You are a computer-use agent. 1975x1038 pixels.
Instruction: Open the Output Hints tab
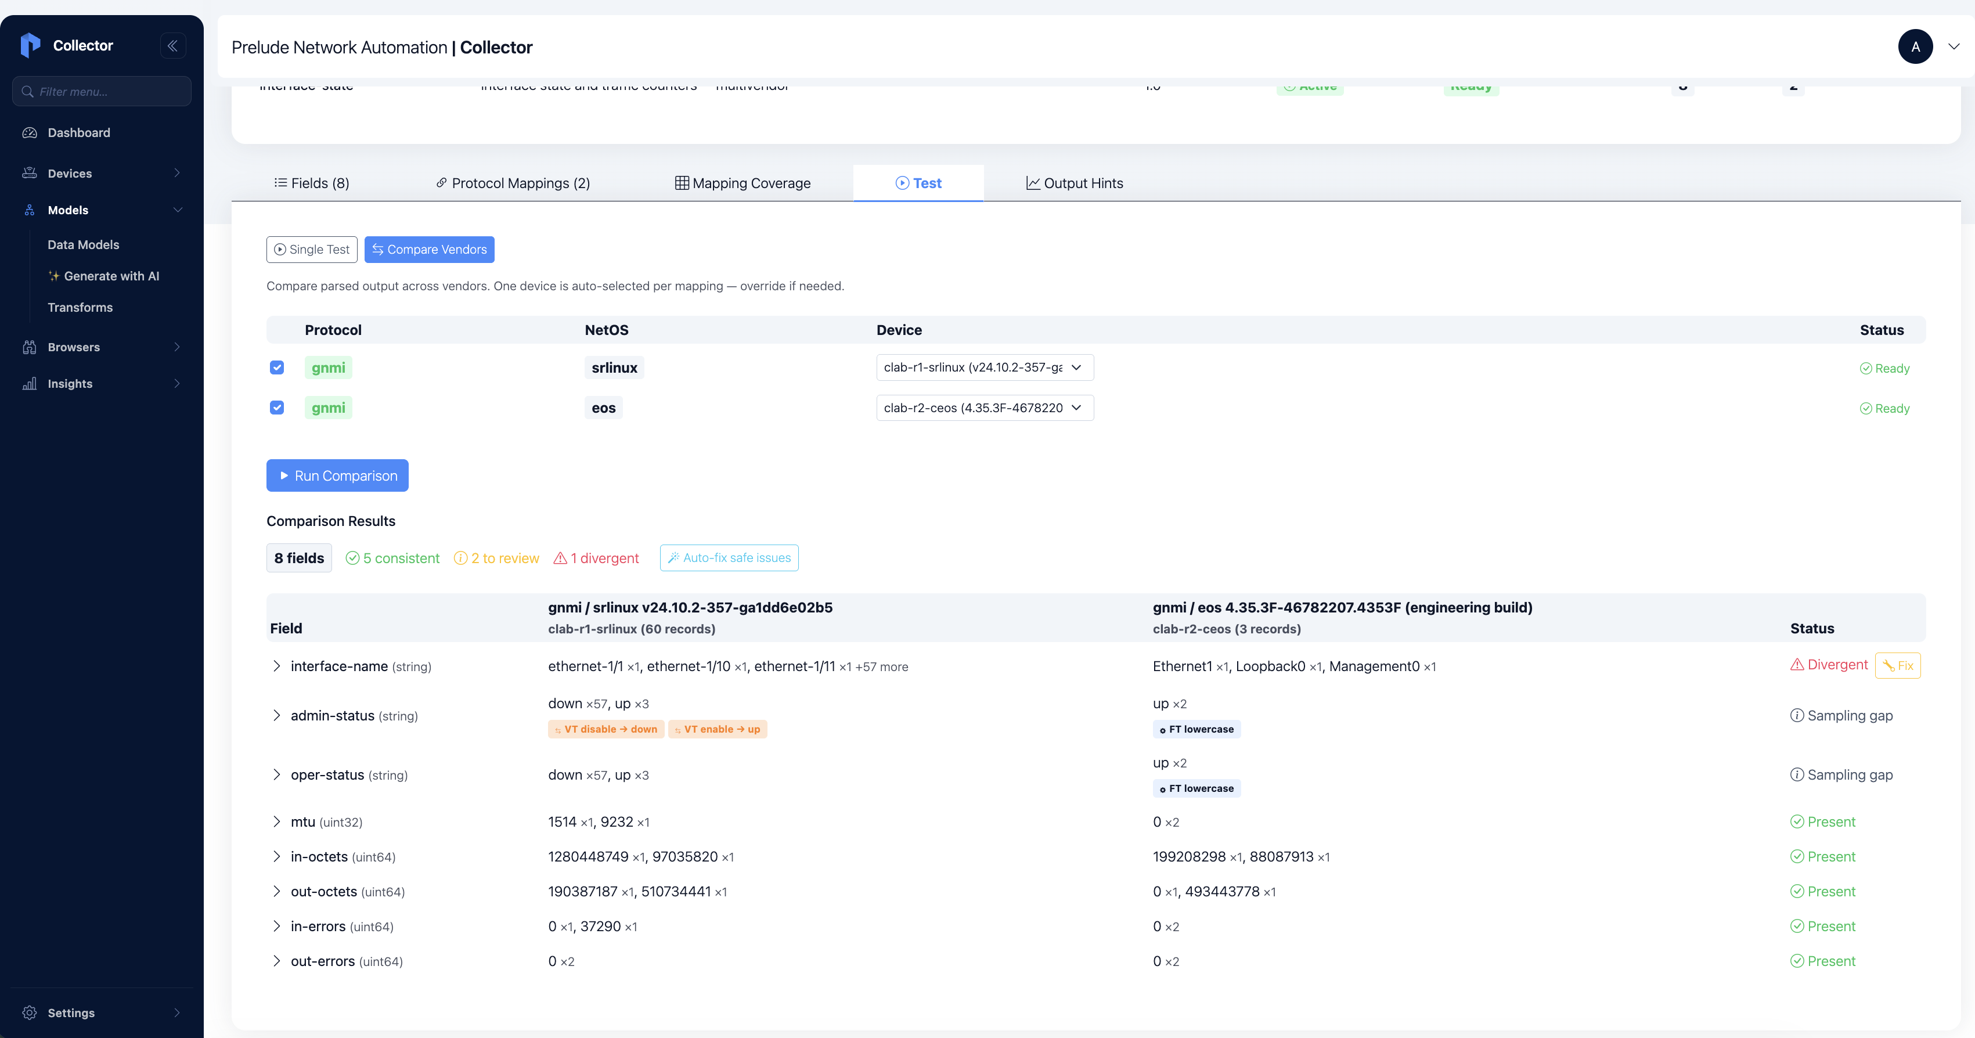pyautogui.click(x=1075, y=183)
